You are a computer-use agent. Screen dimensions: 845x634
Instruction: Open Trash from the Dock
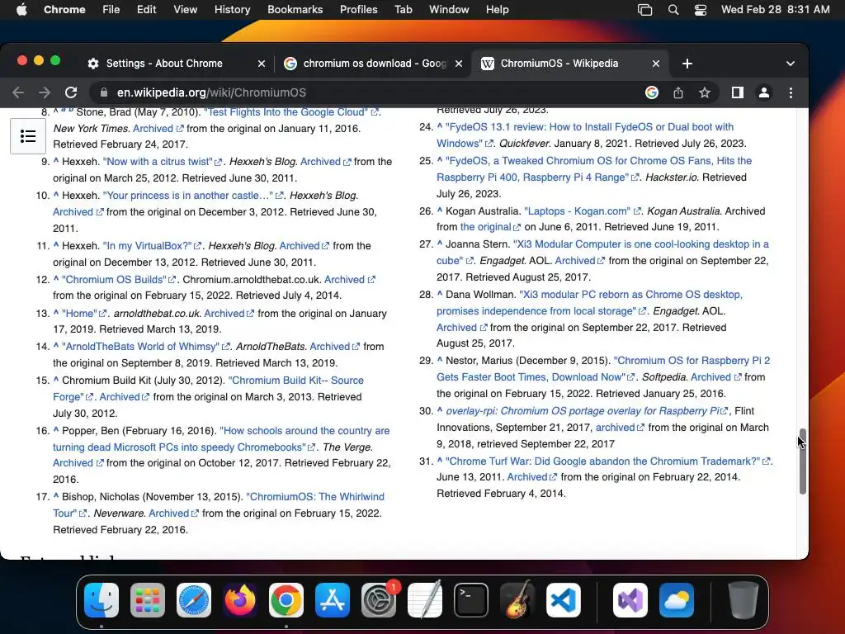click(x=744, y=600)
